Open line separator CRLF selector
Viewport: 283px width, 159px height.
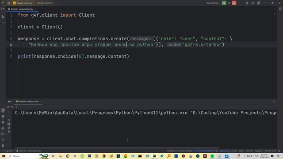click(241, 151)
